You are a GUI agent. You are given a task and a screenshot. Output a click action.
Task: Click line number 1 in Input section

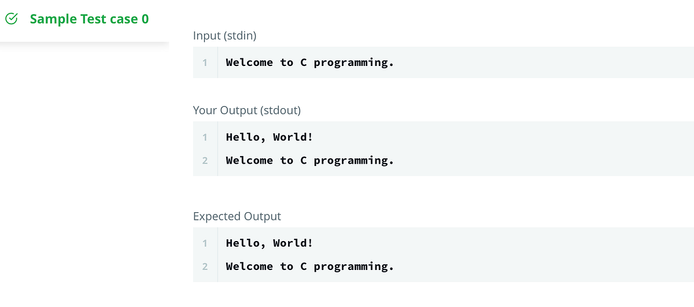pyautogui.click(x=205, y=62)
